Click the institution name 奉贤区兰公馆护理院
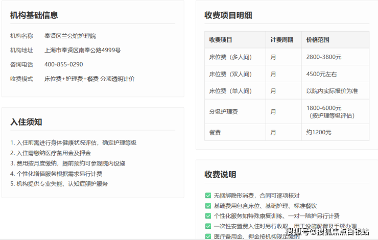Viewport: 378px width, 240px height. pos(70,36)
